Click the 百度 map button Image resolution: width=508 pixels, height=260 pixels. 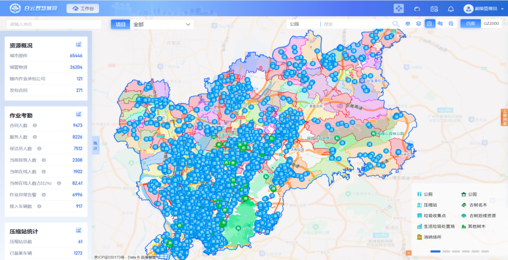[x=470, y=24]
